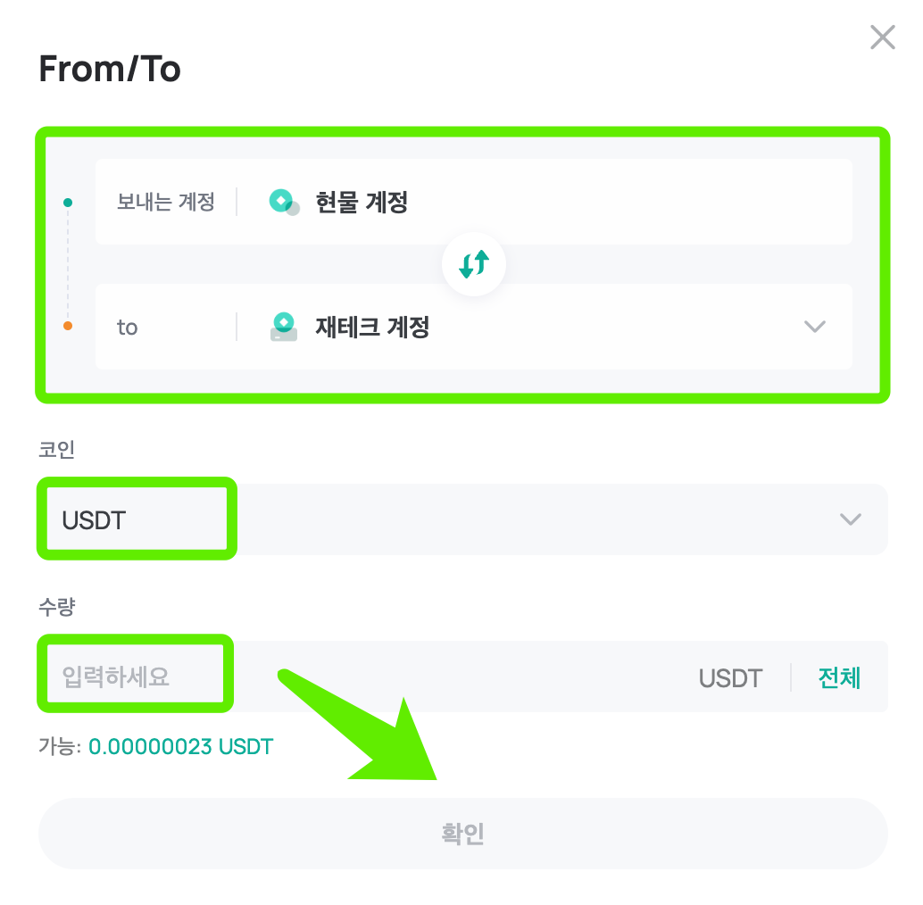Click the 코인 section label
Screen dimensions: 923x905
pos(56,450)
